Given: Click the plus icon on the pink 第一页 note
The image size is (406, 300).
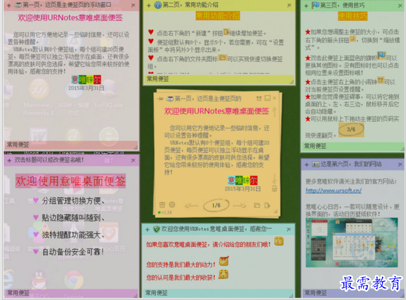Looking at the screenshot, I should point(9,5).
